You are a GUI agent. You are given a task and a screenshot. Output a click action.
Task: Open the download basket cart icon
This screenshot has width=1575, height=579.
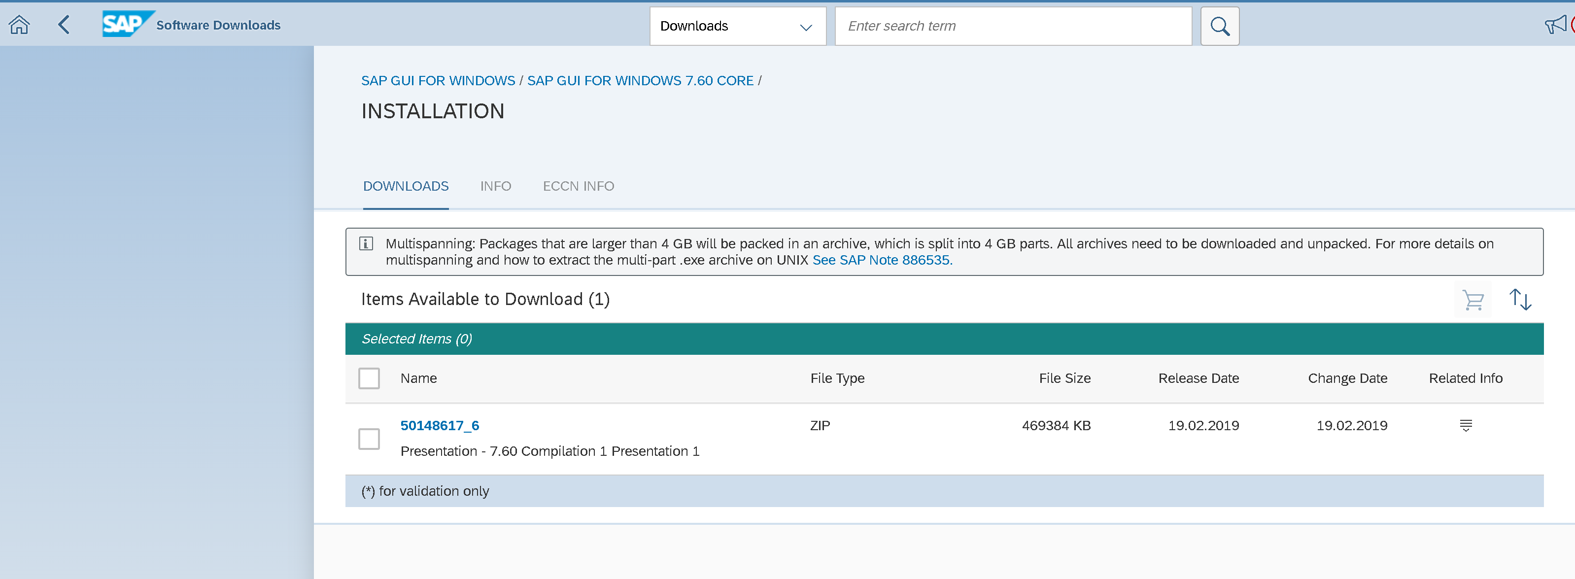click(x=1472, y=300)
